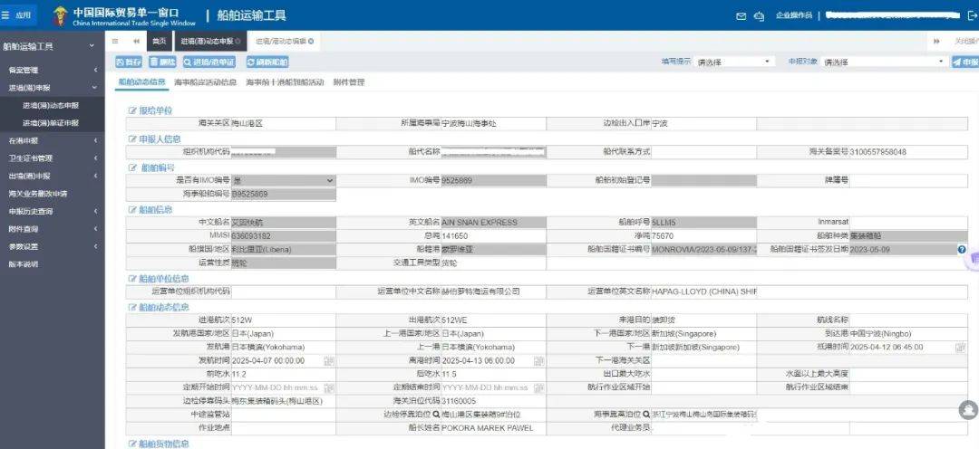
Task: Switch to the 首页 tab
Action: [x=160, y=41]
